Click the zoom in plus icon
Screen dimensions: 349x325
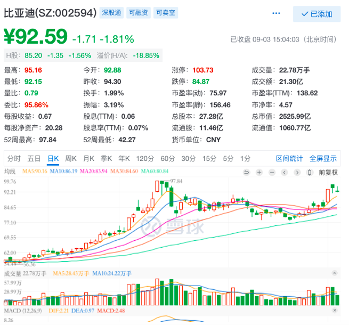click(x=259, y=172)
